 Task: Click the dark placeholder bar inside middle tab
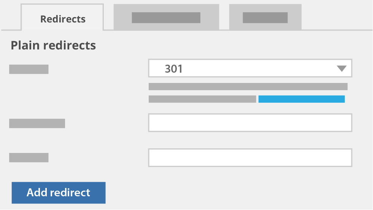click(166, 17)
